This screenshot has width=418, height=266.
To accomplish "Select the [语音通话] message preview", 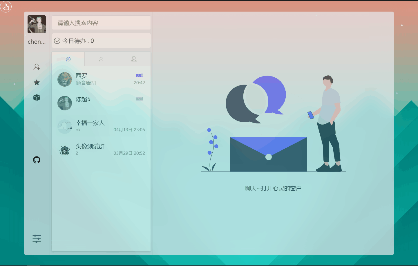I will pyautogui.click(x=86, y=83).
